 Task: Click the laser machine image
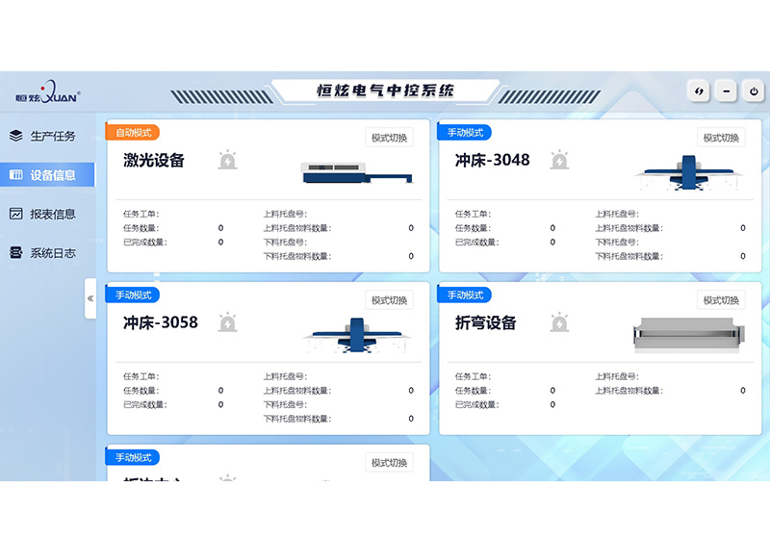(356, 173)
